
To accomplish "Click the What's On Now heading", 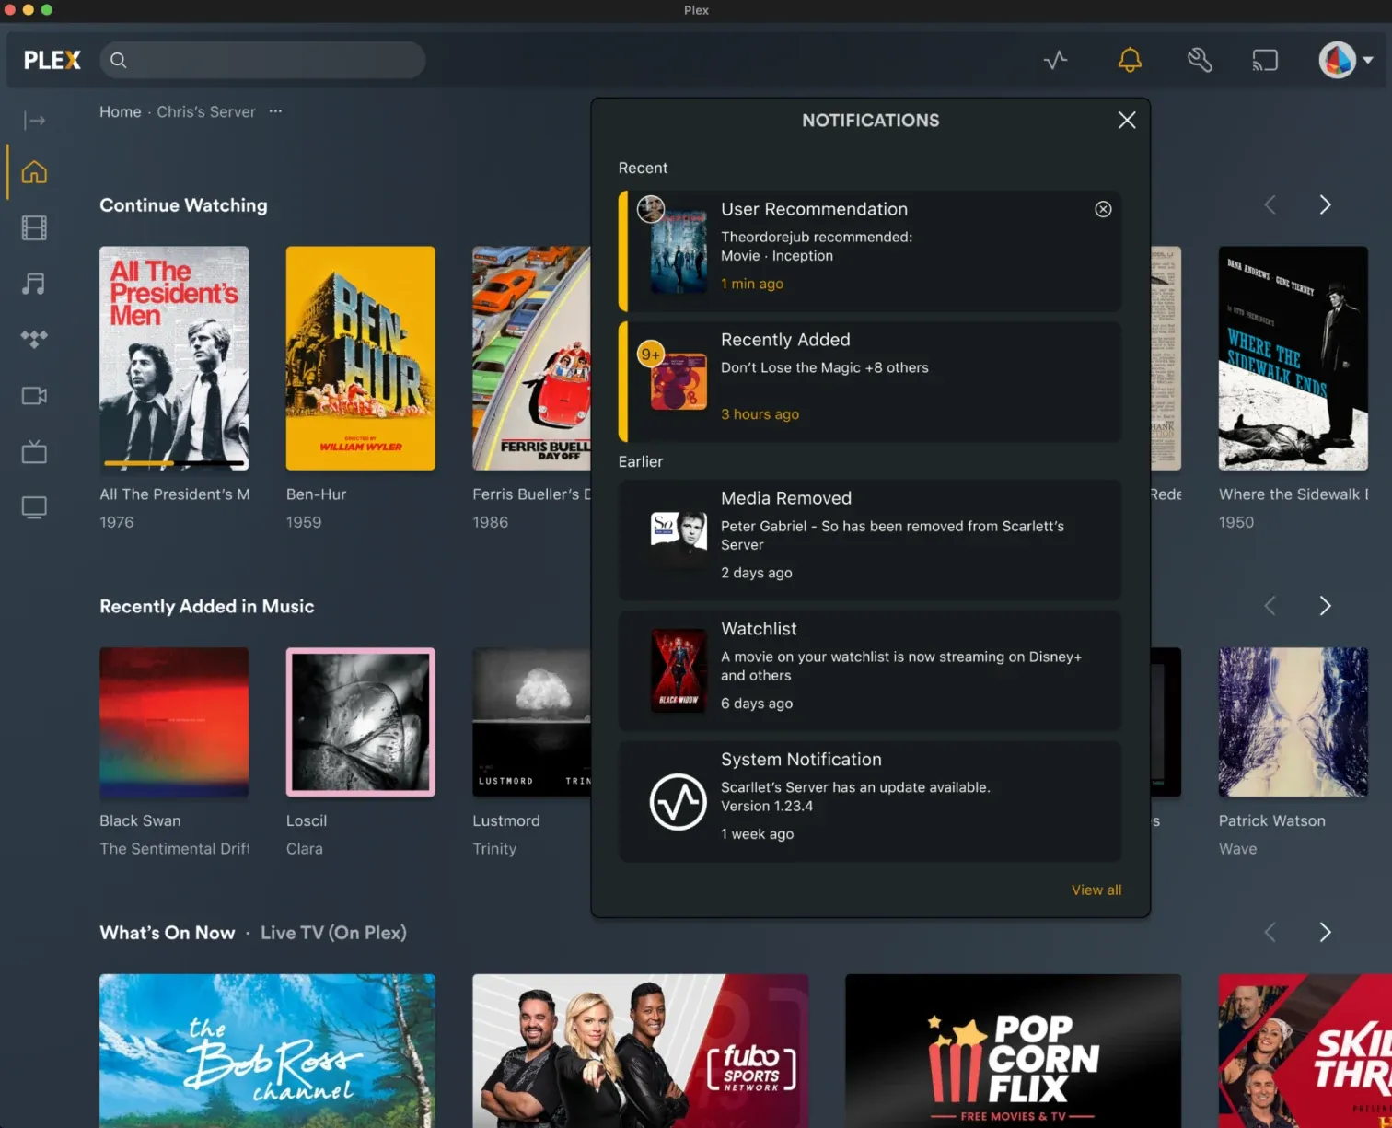I will pos(168,933).
